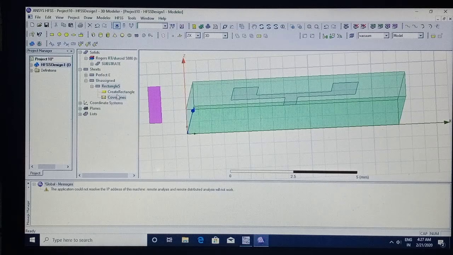Click the Assign material icon beside vacuum

coord(351,35)
